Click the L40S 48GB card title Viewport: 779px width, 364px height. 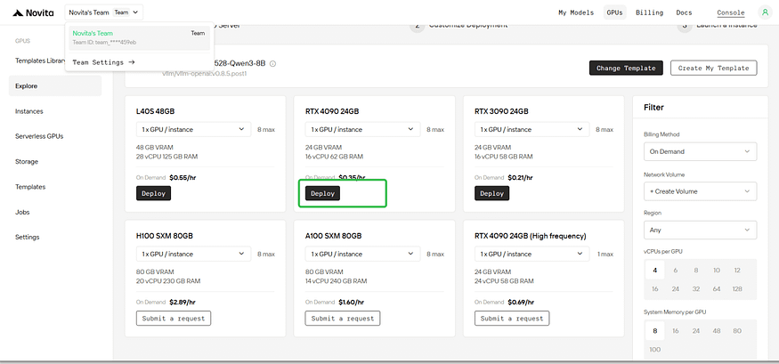(157, 111)
